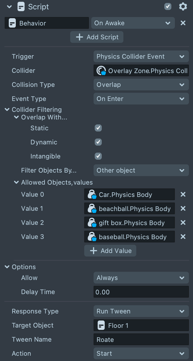Click the Delay Time input field

141,292
